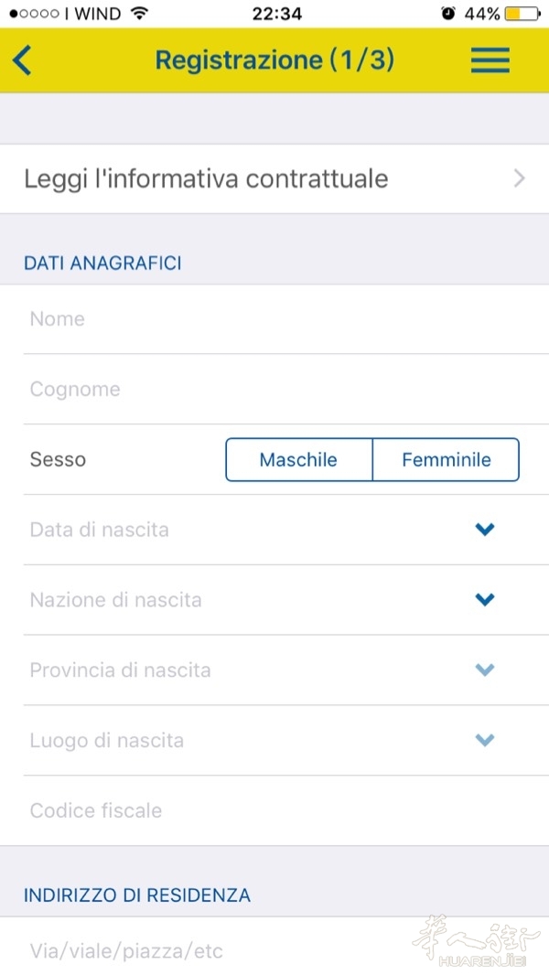
Task: Select Maschile for Sesso
Action: click(x=298, y=459)
